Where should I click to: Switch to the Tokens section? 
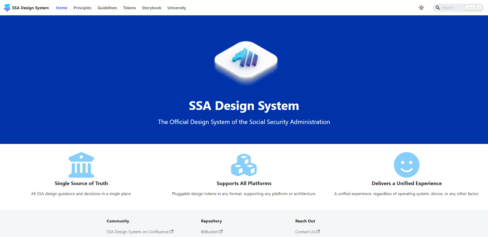[x=129, y=8]
